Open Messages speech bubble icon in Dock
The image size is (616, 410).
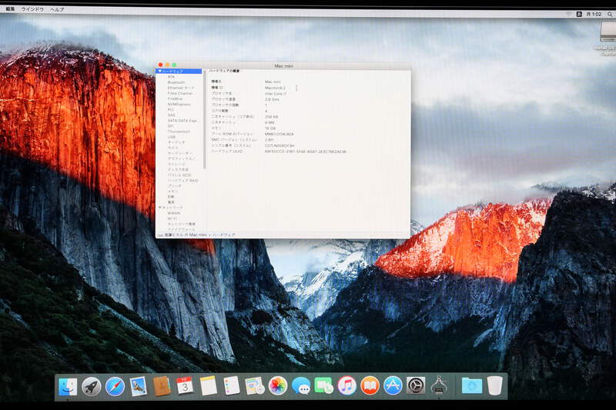(x=301, y=386)
